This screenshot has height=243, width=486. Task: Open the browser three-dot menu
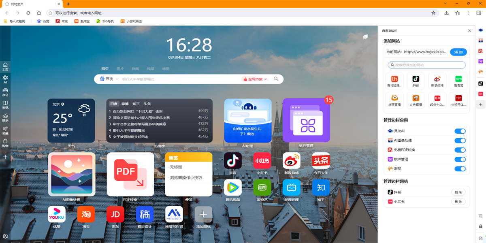pos(468,13)
